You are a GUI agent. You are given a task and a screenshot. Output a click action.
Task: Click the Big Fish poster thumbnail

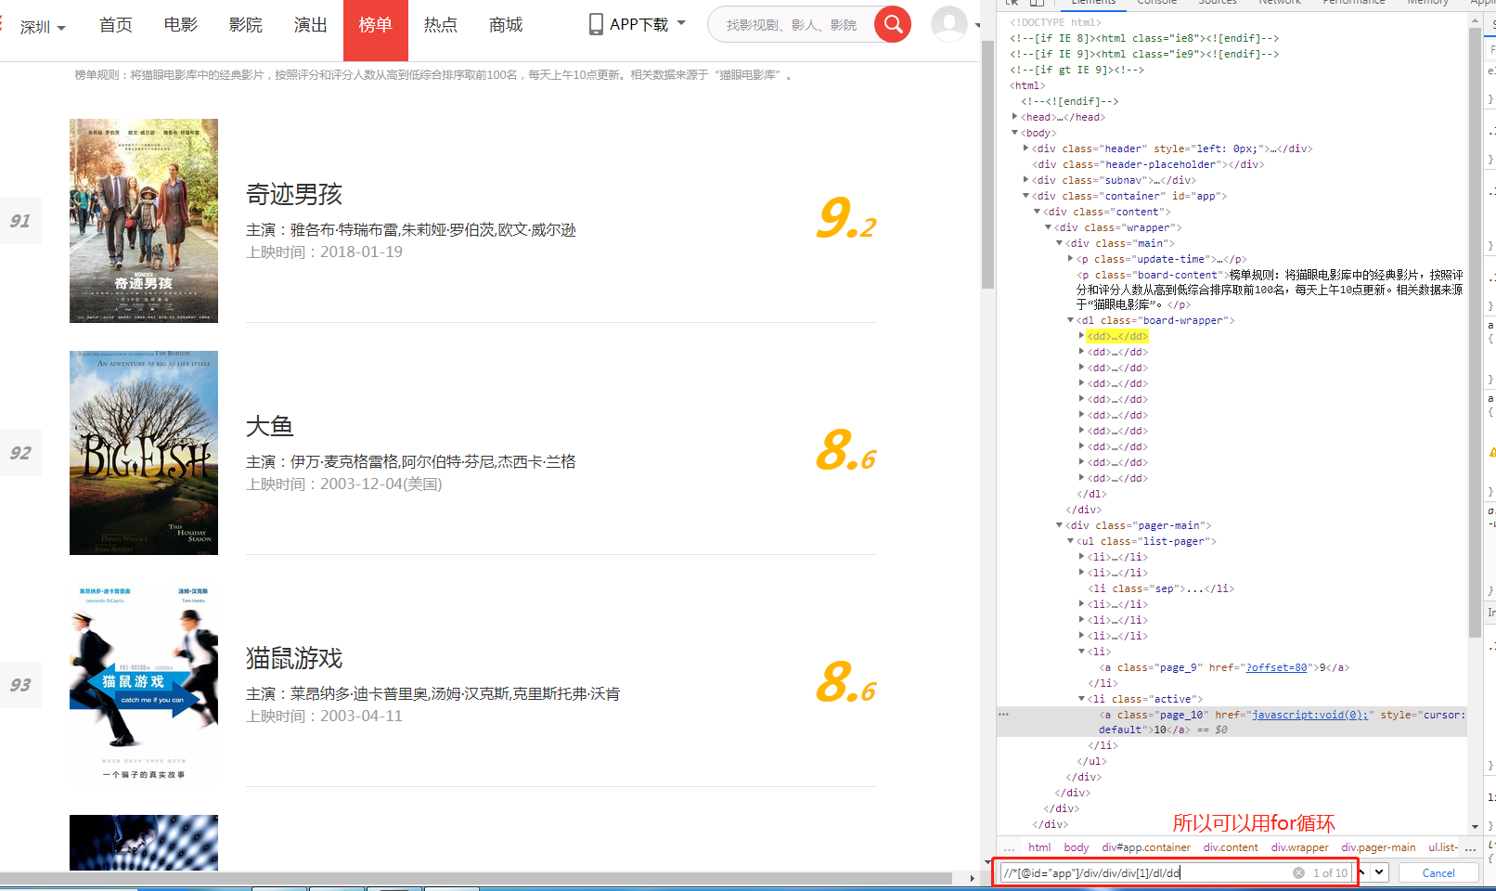click(x=144, y=453)
